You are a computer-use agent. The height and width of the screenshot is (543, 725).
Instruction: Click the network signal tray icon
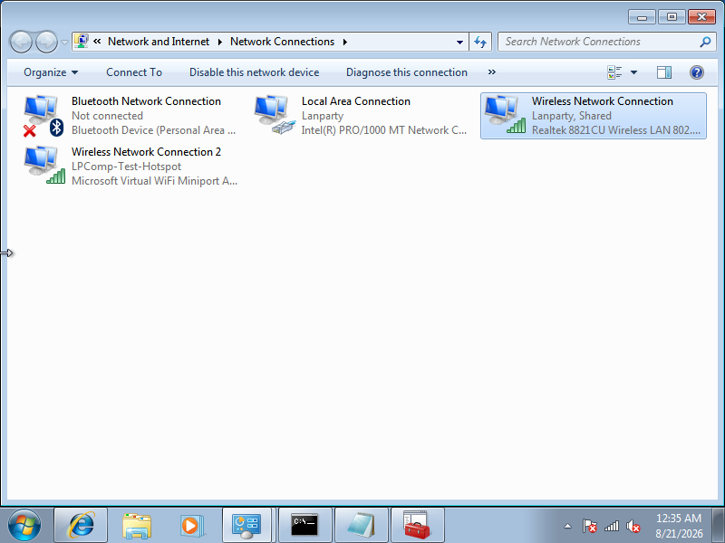point(611,526)
